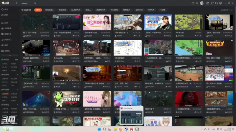Open the Windows Start button

(x=99, y=129)
